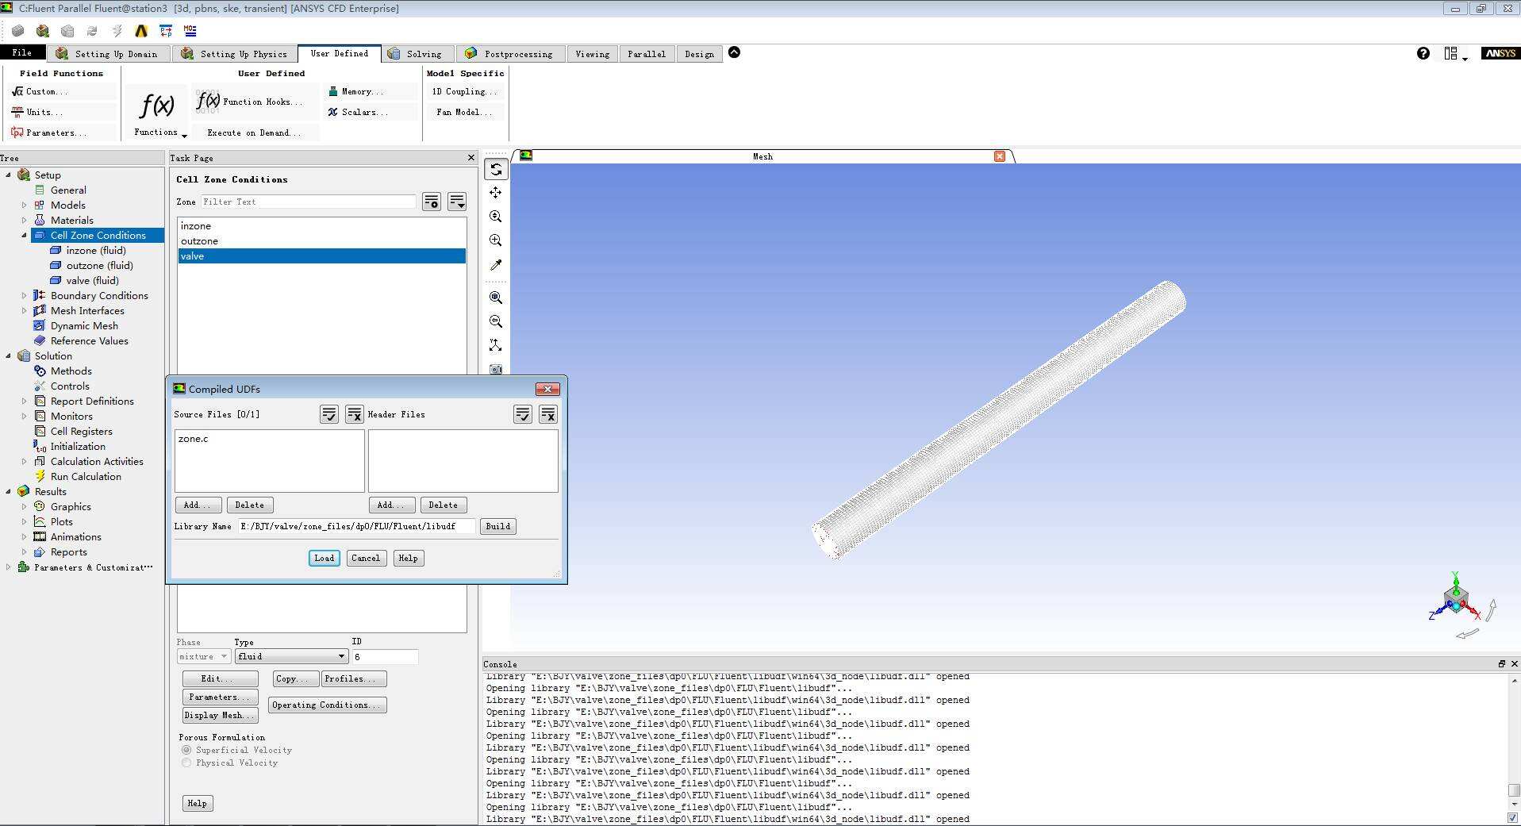Expand the Materials tree node
The image size is (1521, 826).
coord(24,220)
